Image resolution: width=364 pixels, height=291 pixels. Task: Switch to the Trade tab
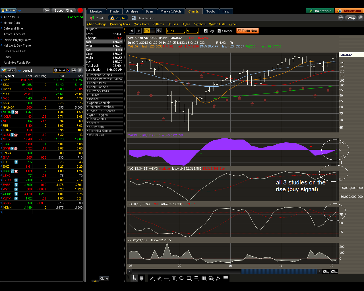(x=114, y=11)
